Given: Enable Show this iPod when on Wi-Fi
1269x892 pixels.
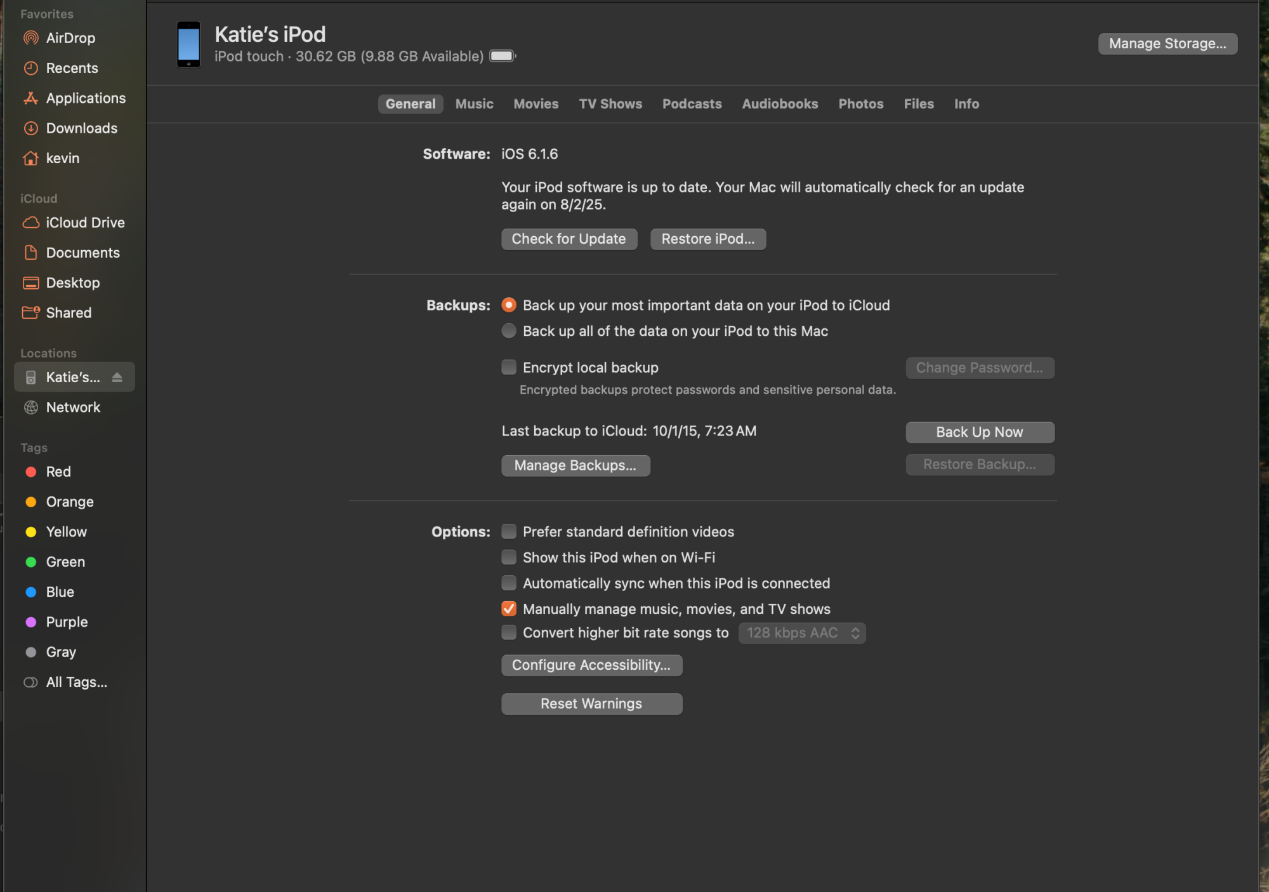Looking at the screenshot, I should [509, 557].
